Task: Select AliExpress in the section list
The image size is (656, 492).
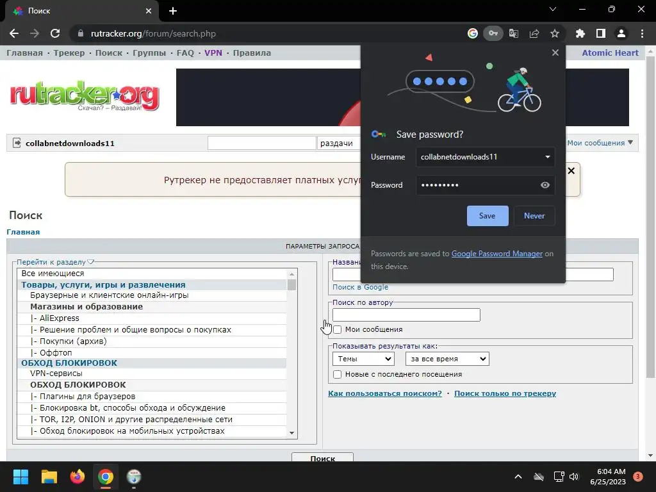Action: [x=152, y=318]
